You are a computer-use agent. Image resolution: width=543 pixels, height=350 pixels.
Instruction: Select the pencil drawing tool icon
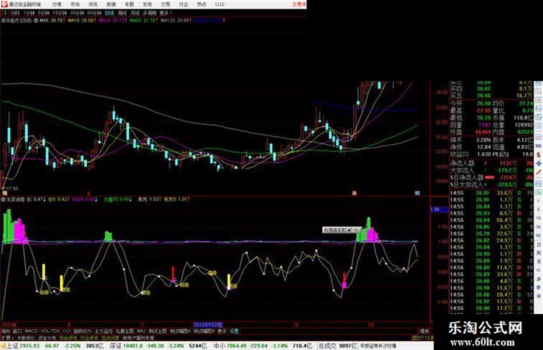click(538, 172)
